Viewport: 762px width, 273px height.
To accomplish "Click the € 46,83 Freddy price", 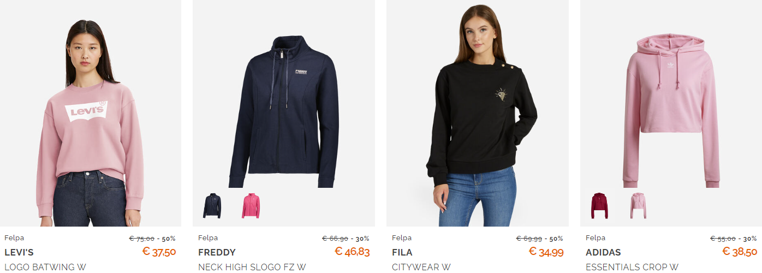I will [x=352, y=251].
